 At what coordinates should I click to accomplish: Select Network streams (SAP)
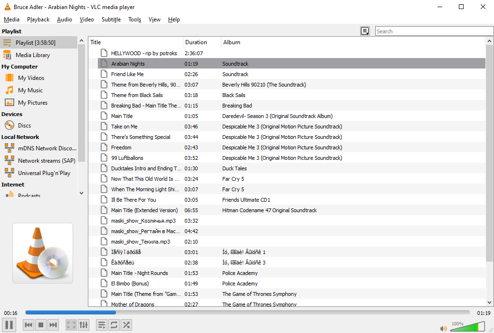point(39,161)
